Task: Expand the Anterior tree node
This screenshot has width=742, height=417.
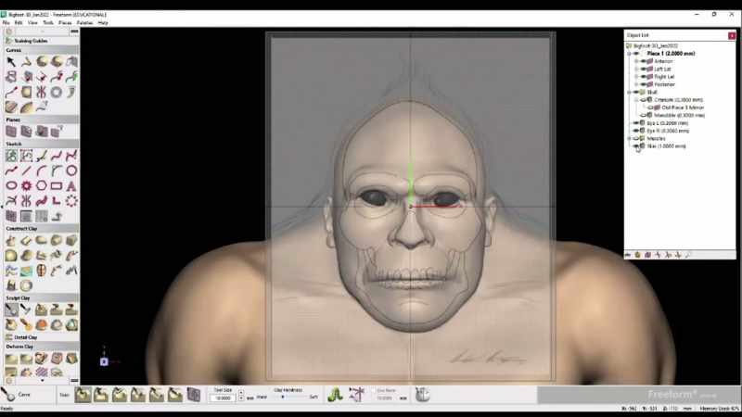Action: [x=636, y=61]
